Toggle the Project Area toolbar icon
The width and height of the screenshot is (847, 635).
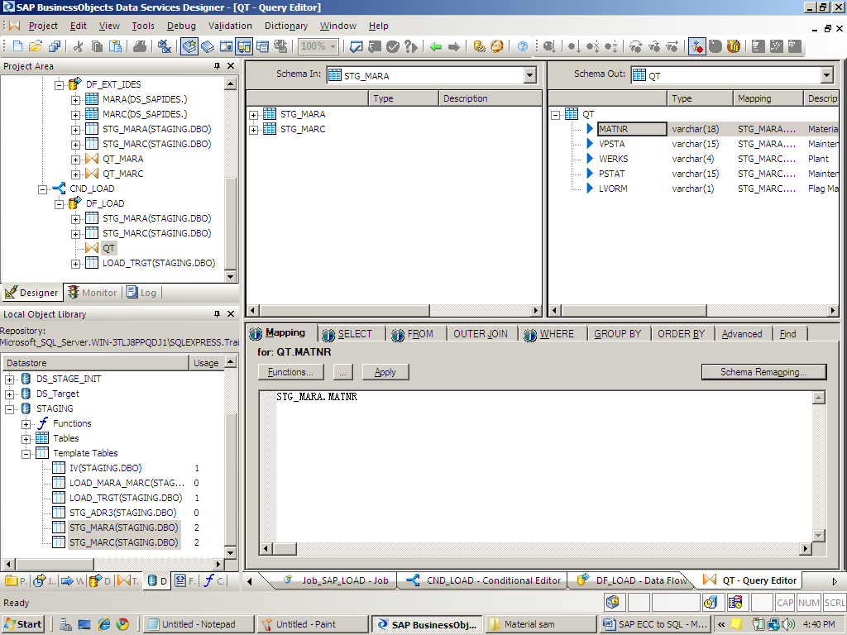(x=244, y=46)
